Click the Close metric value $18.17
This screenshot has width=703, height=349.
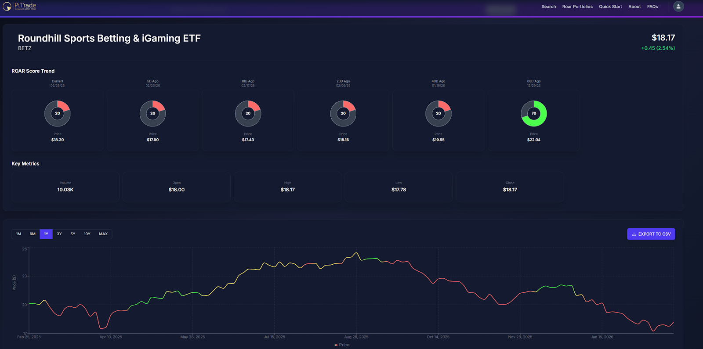coord(510,190)
